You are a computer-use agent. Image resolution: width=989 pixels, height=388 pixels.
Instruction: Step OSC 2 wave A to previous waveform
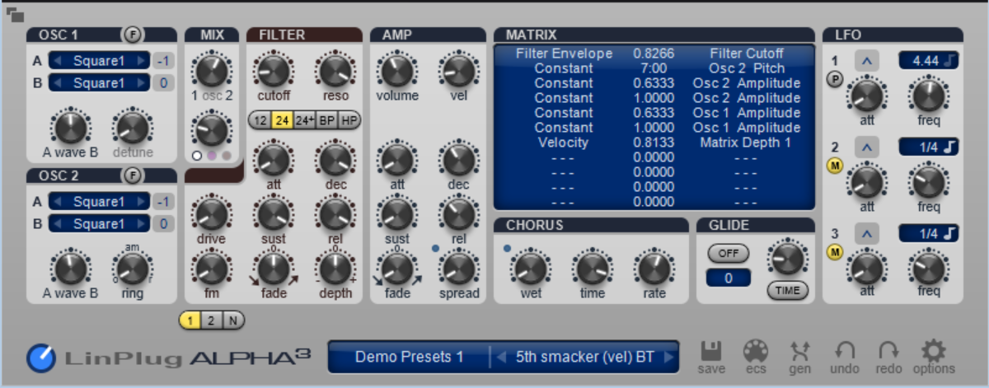56,202
